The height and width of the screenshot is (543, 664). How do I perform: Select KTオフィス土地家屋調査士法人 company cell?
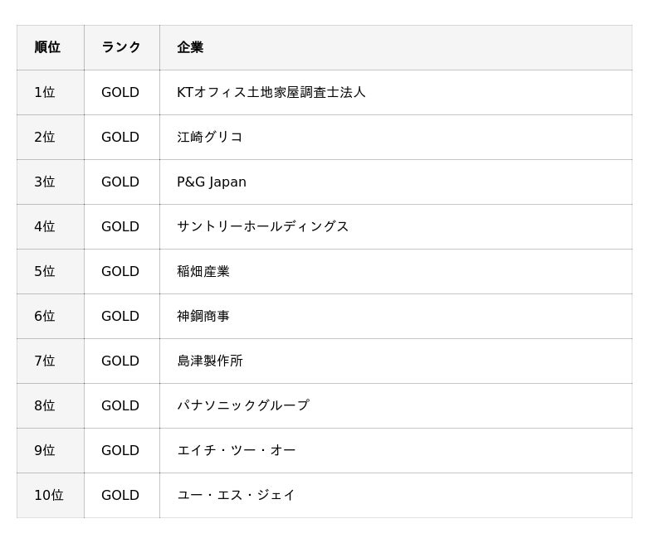tap(271, 92)
